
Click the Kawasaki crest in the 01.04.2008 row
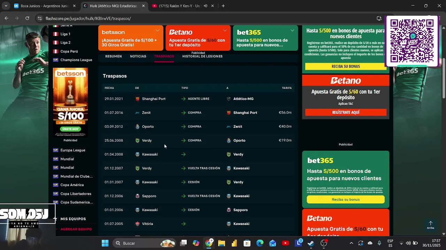[x=137, y=155]
